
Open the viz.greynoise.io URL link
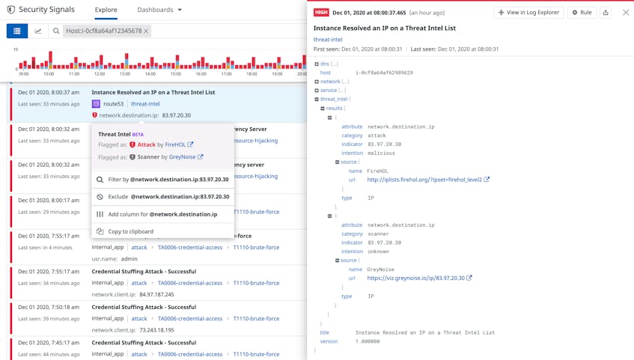click(415, 278)
